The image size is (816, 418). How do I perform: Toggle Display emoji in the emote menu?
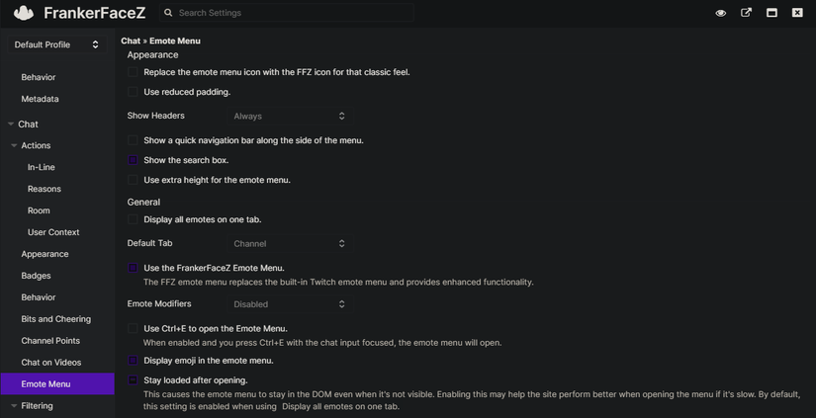tap(133, 361)
